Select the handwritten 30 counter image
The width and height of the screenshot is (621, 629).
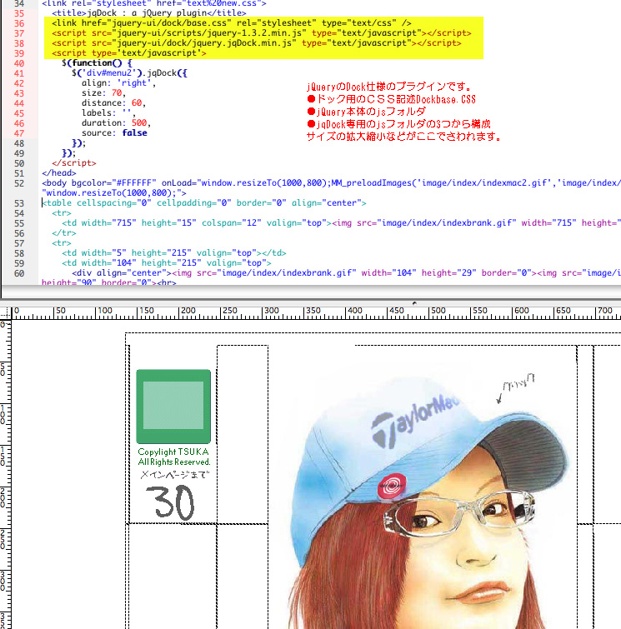[170, 502]
